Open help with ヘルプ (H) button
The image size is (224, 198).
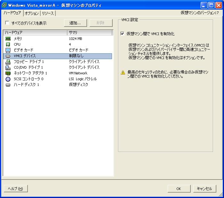click(16, 189)
